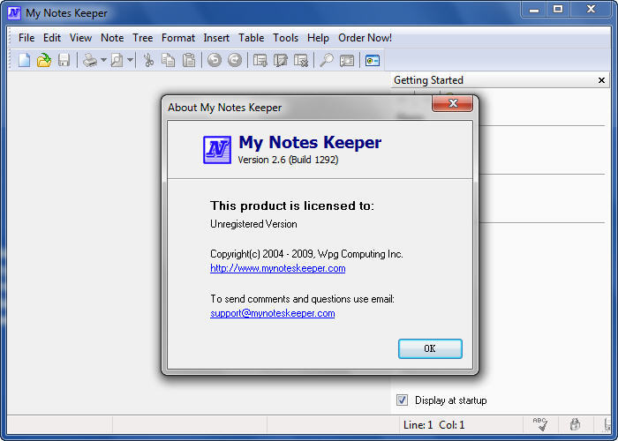Click the Print Preview icon
This screenshot has width=618, height=441.
coord(117,60)
